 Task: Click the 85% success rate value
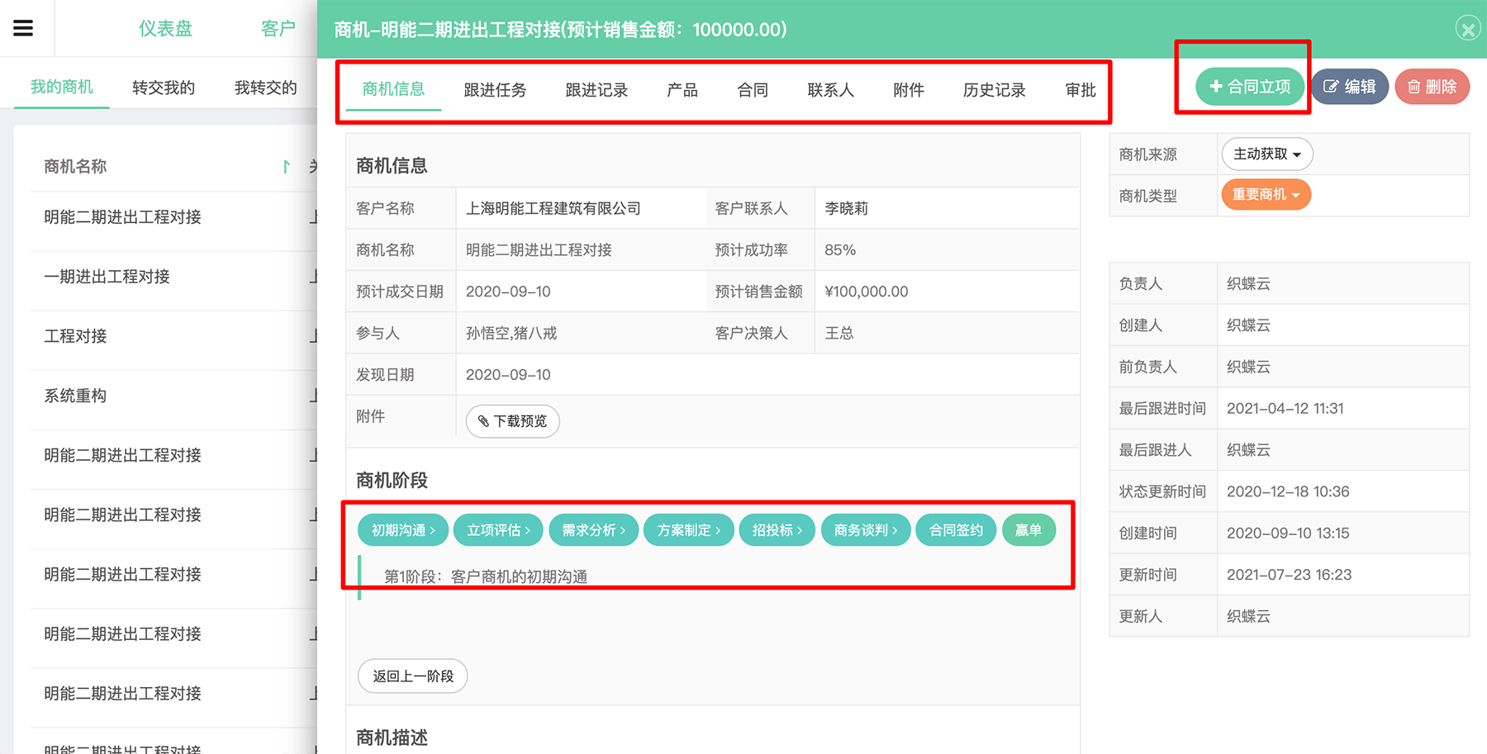click(840, 250)
